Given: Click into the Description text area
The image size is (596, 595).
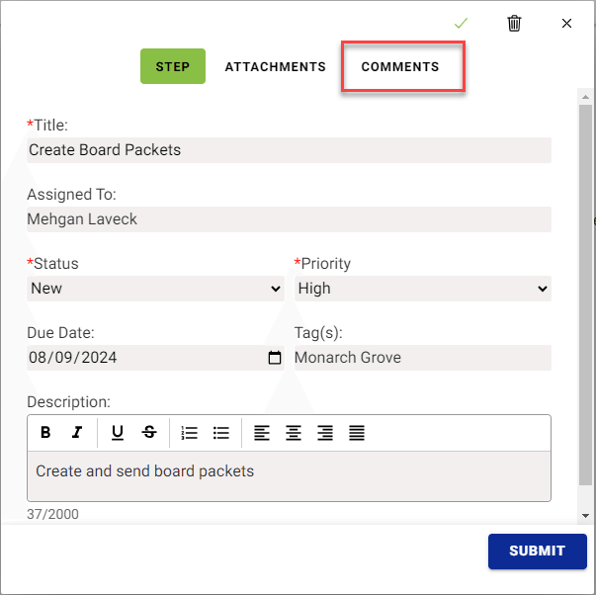Looking at the screenshot, I should point(289,476).
